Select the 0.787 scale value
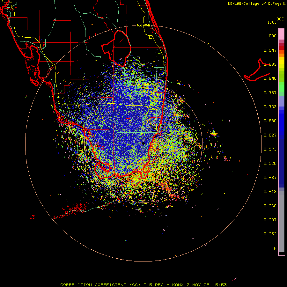The width and height of the screenshot is (287, 287). [x=270, y=92]
